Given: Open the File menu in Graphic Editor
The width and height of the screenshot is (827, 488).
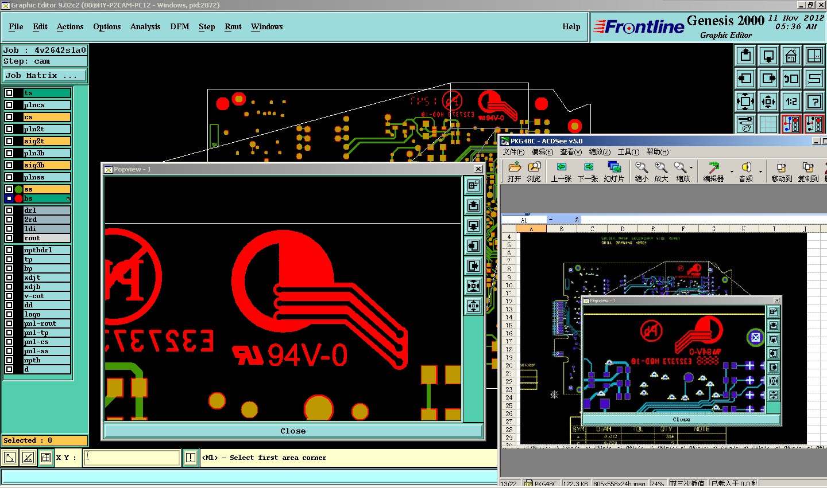Looking at the screenshot, I should click(16, 26).
